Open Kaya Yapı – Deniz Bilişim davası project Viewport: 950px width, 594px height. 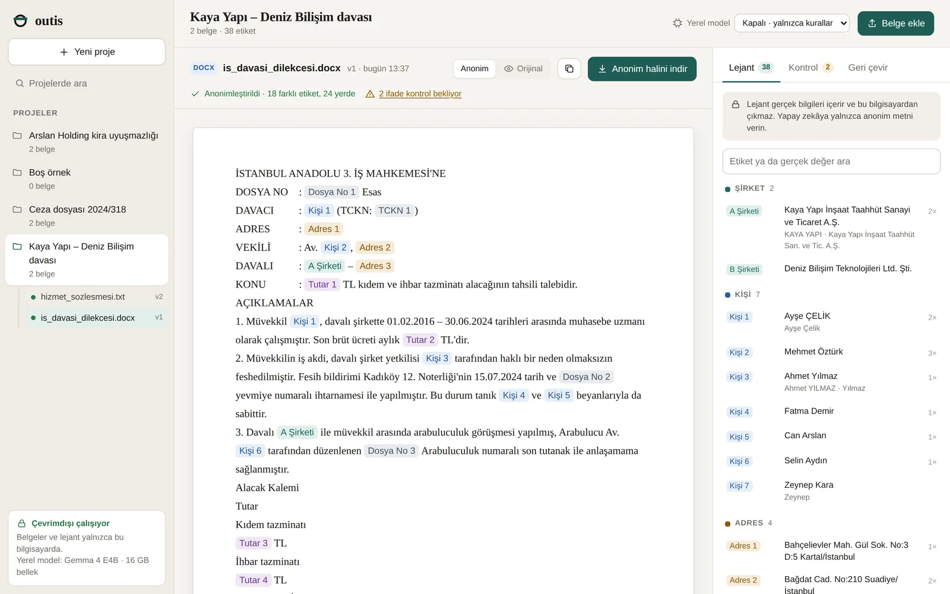click(x=87, y=260)
